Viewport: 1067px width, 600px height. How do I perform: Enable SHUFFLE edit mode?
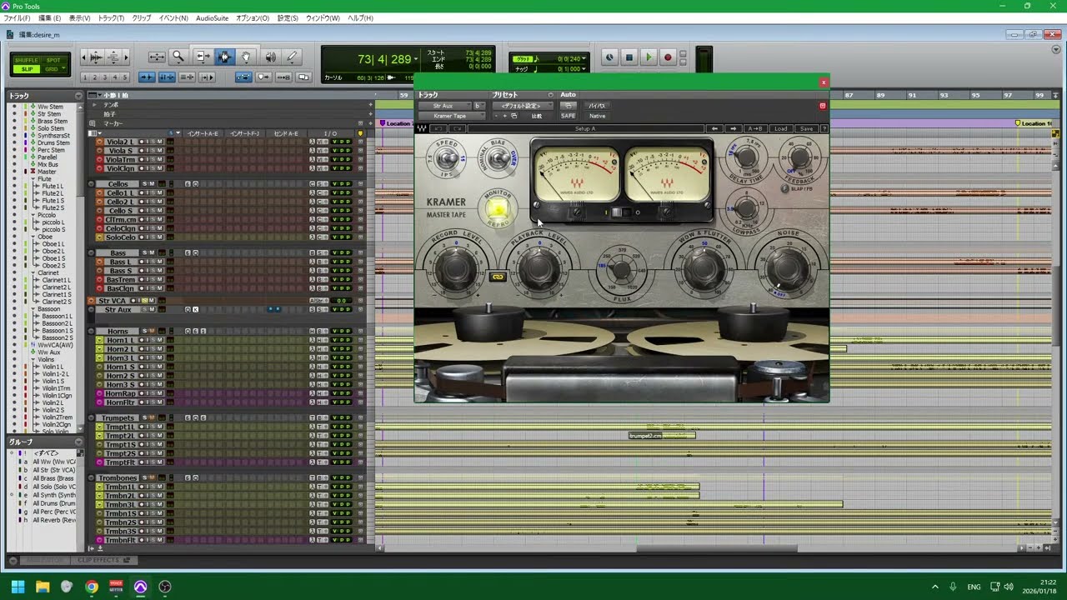(27, 60)
